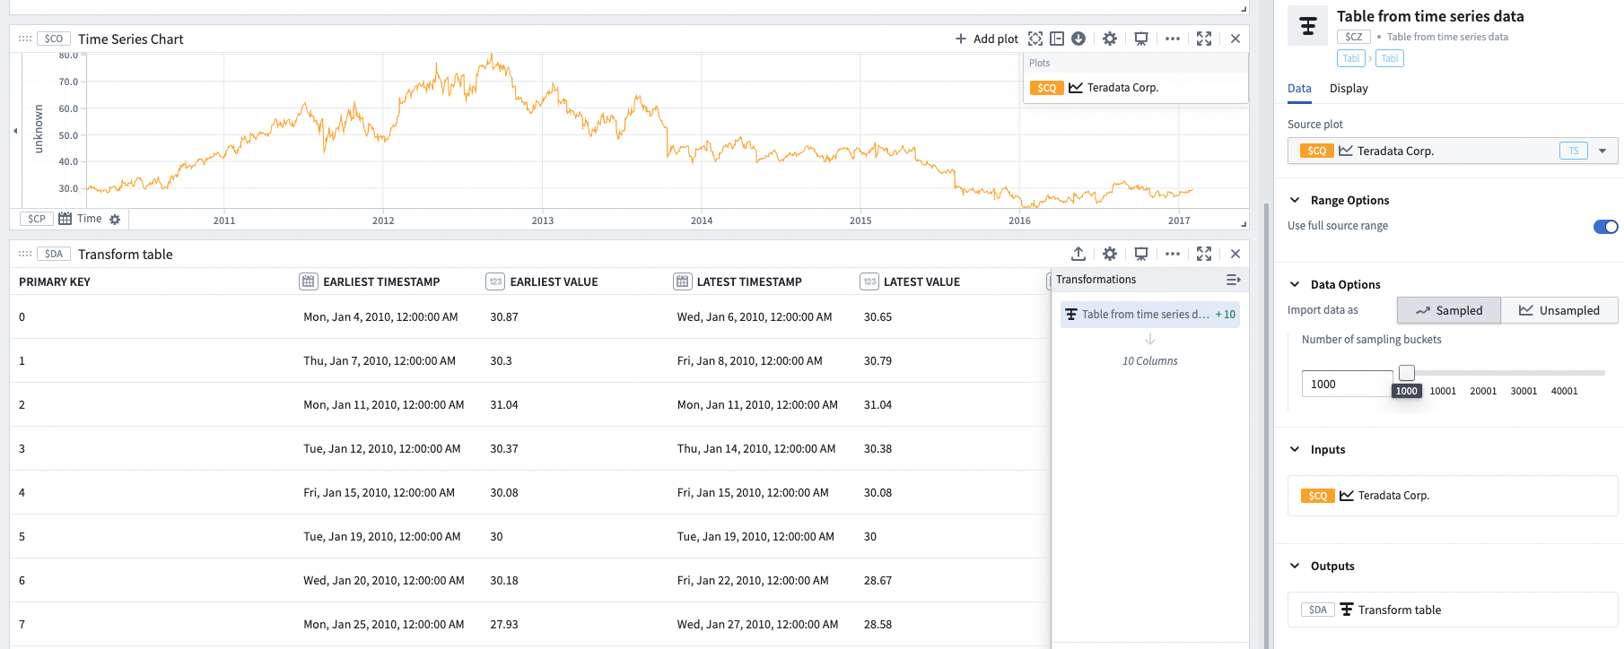Switch to the Data tab

click(x=1299, y=89)
